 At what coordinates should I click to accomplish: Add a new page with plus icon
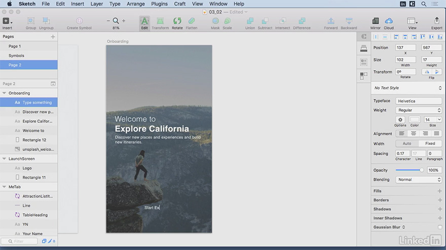click(x=53, y=36)
